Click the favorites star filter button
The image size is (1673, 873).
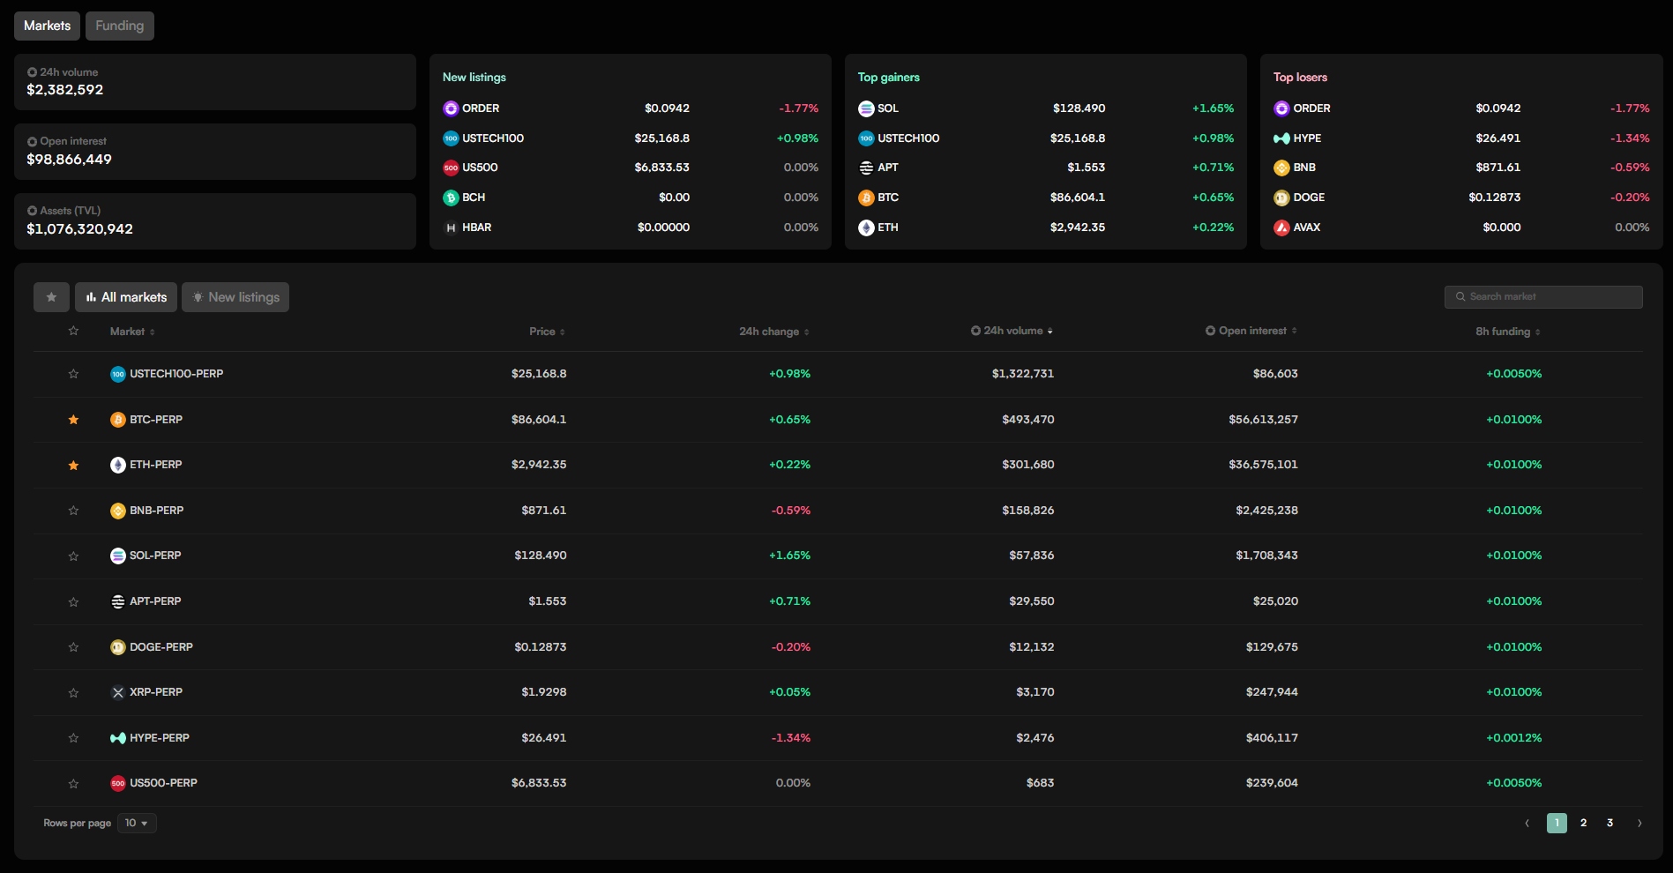point(51,297)
